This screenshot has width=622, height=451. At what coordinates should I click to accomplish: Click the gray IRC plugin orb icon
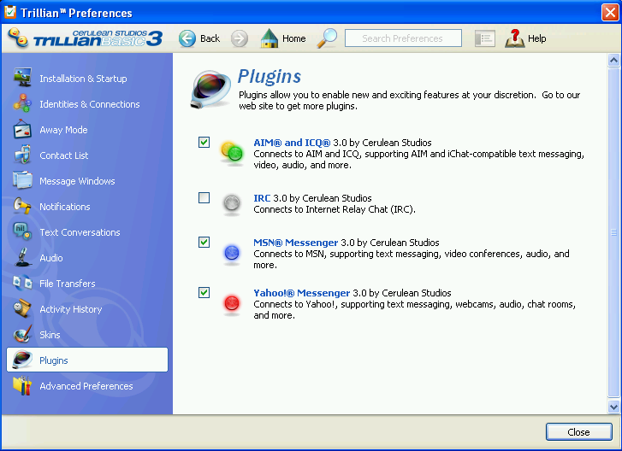tap(232, 203)
